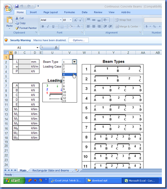Viewport: 167px width, 189px height.
Task: Increase cell indent
Action: click(110, 27)
